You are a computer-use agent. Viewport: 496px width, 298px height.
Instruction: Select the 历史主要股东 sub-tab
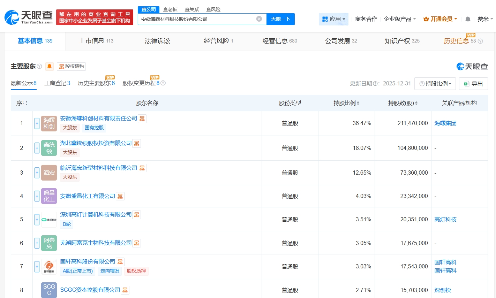point(96,83)
